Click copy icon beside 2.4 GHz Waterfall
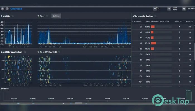Image resolution: width=195 pixels, height=111 pixels. point(25,52)
